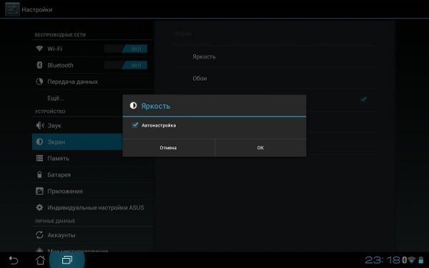The height and width of the screenshot is (268, 429).
Task: Open Яркость option in the Экран panel
Action: pos(275,56)
